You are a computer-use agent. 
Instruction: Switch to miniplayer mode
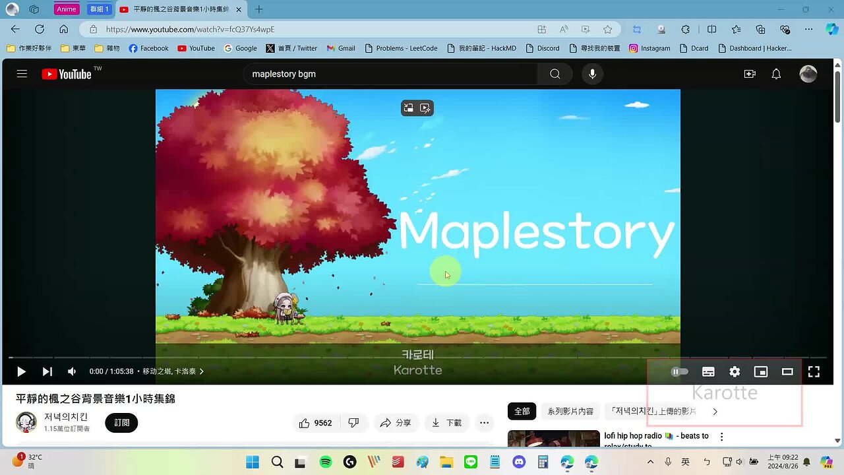(761, 371)
